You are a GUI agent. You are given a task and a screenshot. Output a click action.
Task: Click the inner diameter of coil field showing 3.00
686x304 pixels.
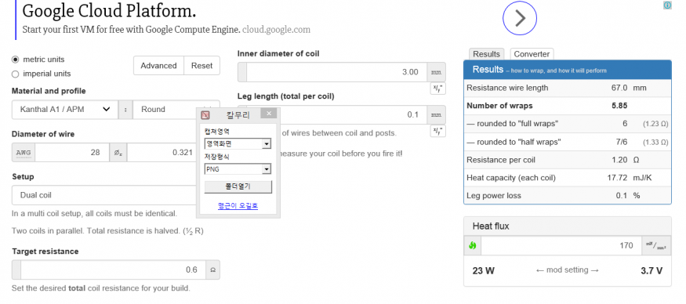tap(337, 72)
